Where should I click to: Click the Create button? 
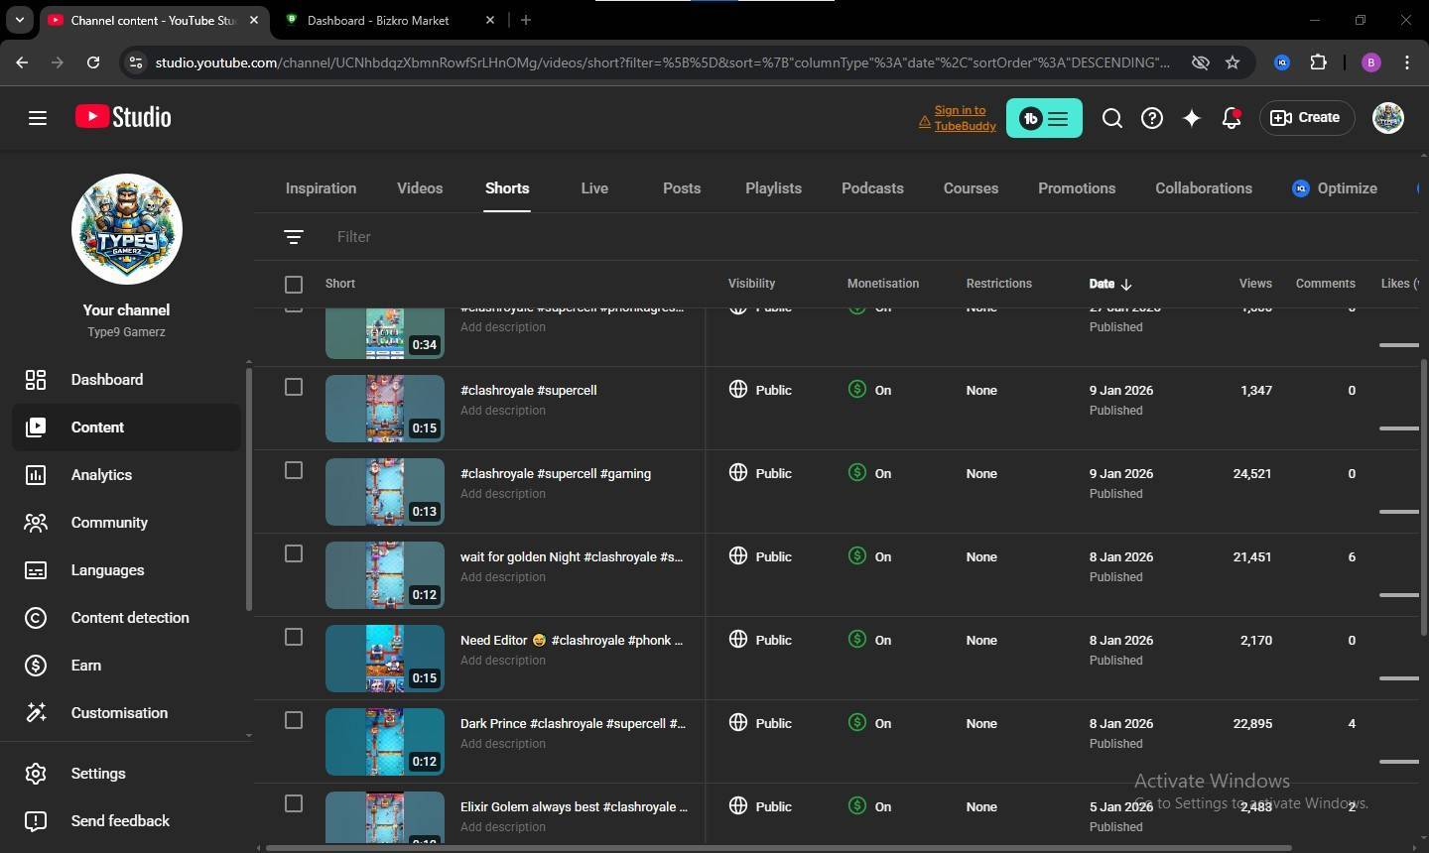coord(1306,118)
